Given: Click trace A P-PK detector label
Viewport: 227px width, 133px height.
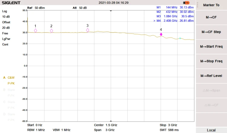Looking at the screenshot, I should [11, 83].
